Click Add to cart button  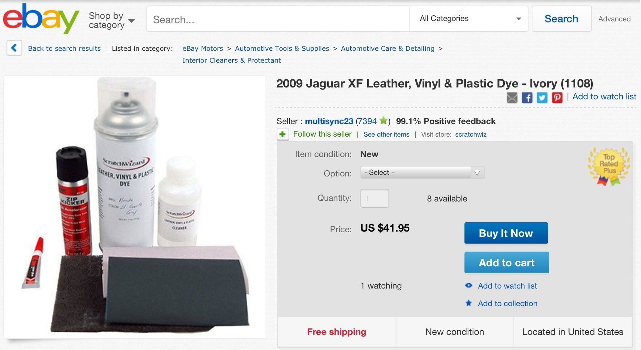click(x=506, y=262)
